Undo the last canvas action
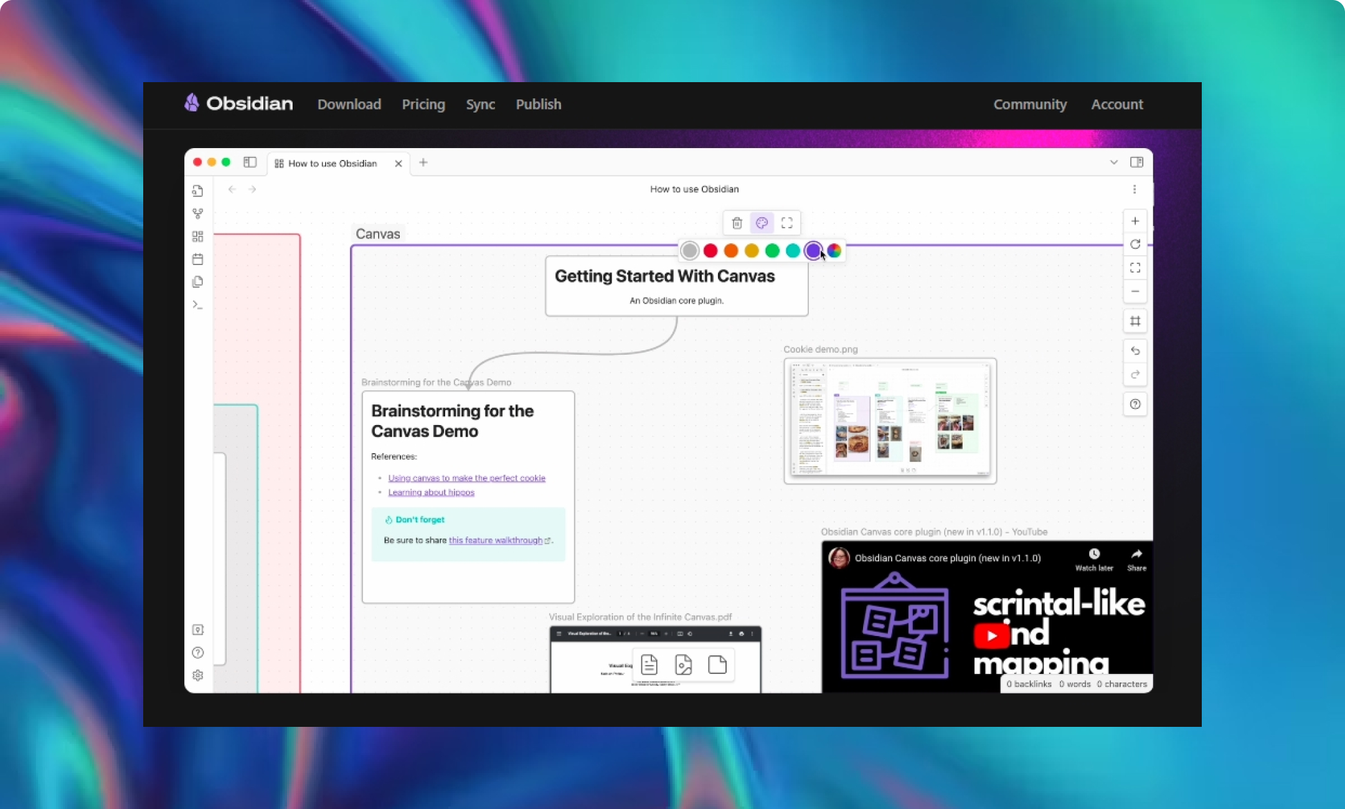The height and width of the screenshot is (809, 1345). point(1135,351)
